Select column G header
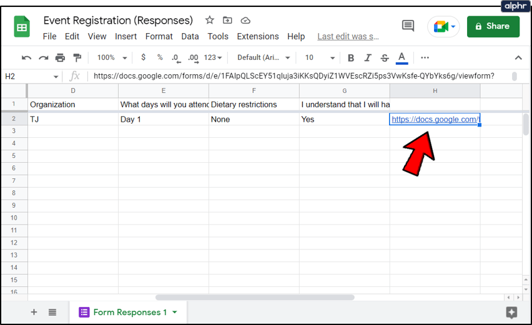Image resolution: width=532 pixels, height=325 pixels. (x=345, y=90)
